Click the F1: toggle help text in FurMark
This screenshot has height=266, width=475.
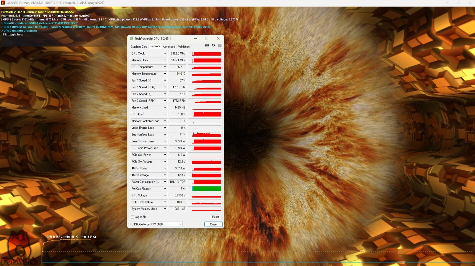[12, 35]
